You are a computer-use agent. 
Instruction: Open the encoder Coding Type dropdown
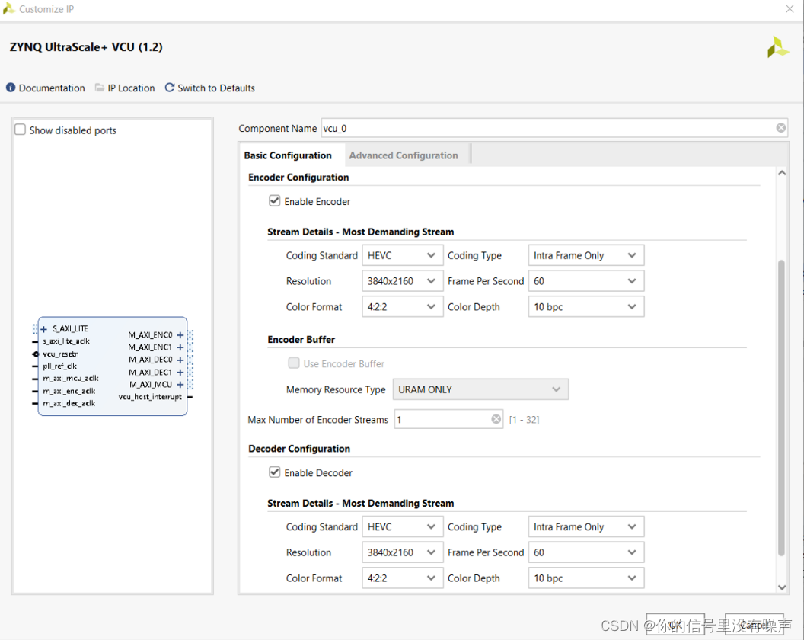click(586, 255)
